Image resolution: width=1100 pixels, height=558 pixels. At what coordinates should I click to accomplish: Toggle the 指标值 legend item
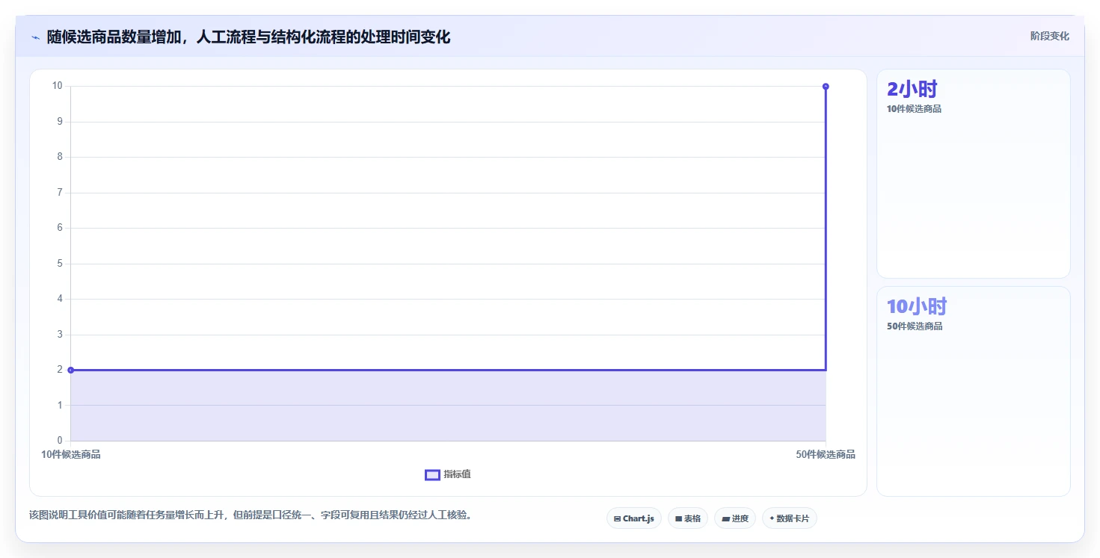[x=448, y=474]
